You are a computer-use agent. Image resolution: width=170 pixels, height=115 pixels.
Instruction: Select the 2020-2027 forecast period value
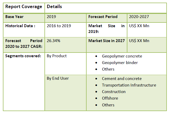click(x=139, y=17)
